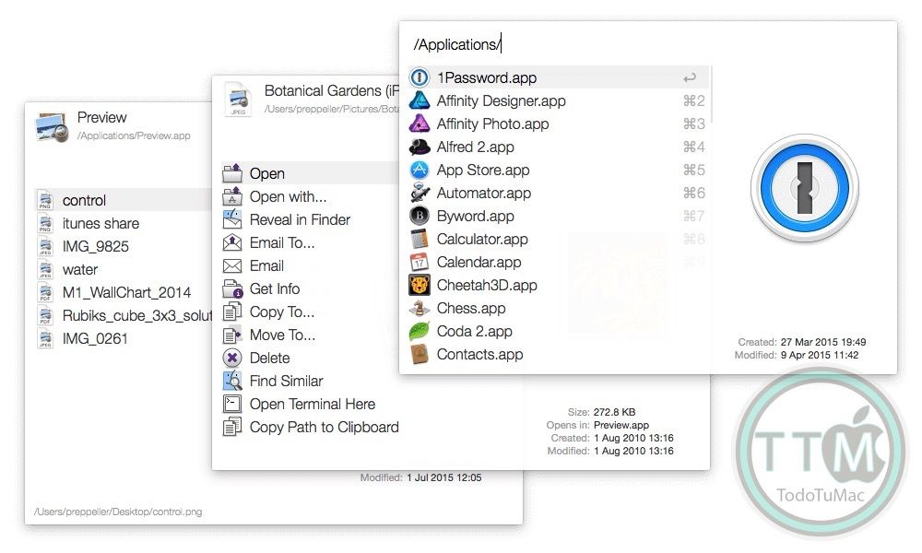Select "Cheetah3D.app" result name

pos(488,285)
